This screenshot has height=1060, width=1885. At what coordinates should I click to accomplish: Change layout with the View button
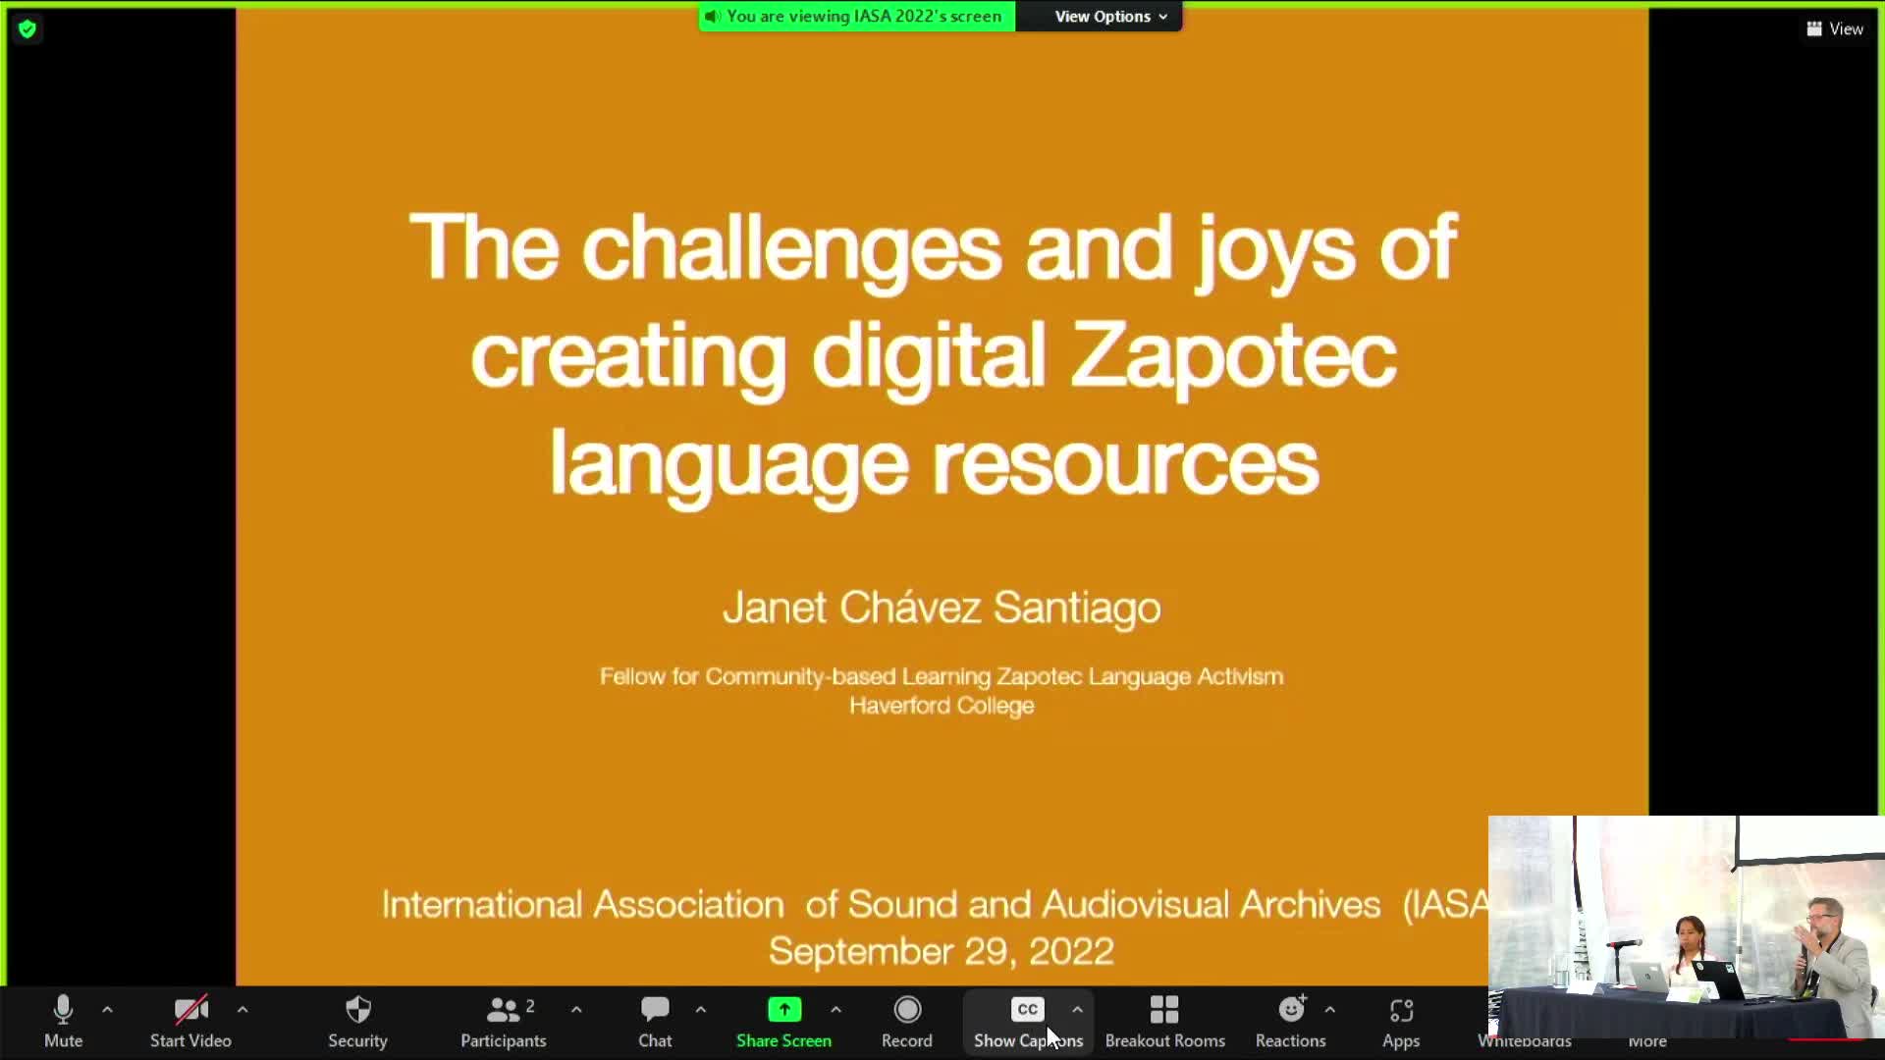point(1834,28)
